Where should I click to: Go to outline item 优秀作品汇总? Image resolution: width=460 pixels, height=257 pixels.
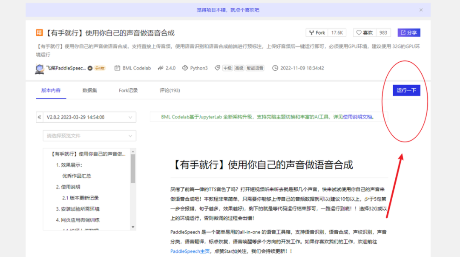coord(77,176)
